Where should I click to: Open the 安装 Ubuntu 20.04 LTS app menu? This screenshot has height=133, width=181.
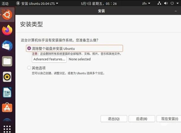(x=37, y=3)
